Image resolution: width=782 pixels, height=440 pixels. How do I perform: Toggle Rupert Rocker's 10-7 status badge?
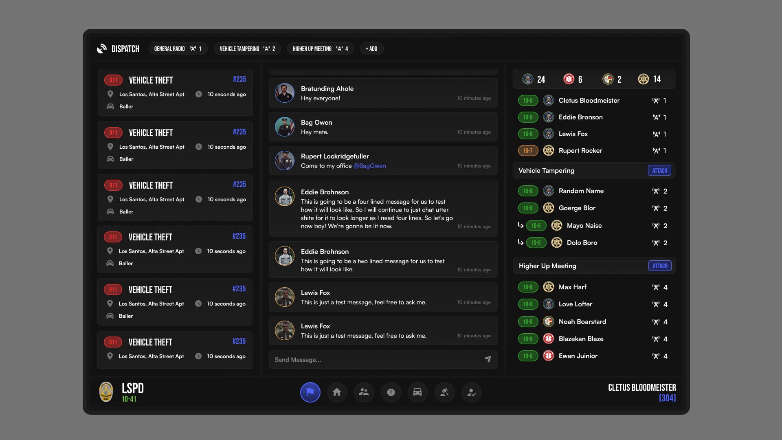click(x=528, y=150)
